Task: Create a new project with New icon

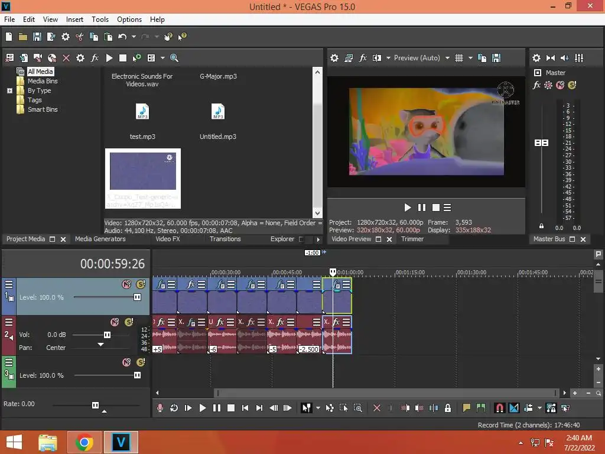Action: 9,37
